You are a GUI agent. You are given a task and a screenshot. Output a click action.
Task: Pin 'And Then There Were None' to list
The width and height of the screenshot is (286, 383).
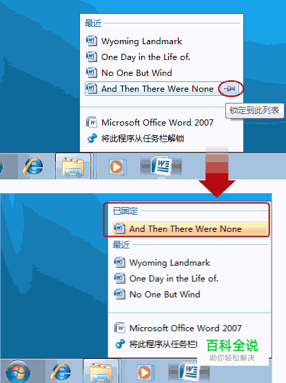tap(230, 88)
